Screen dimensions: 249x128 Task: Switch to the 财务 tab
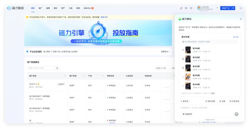[78, 8]
